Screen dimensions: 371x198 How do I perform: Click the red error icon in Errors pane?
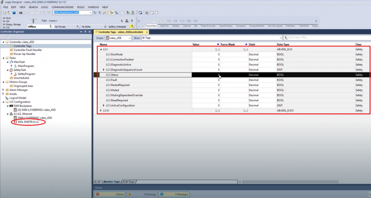tap(97, 194)
